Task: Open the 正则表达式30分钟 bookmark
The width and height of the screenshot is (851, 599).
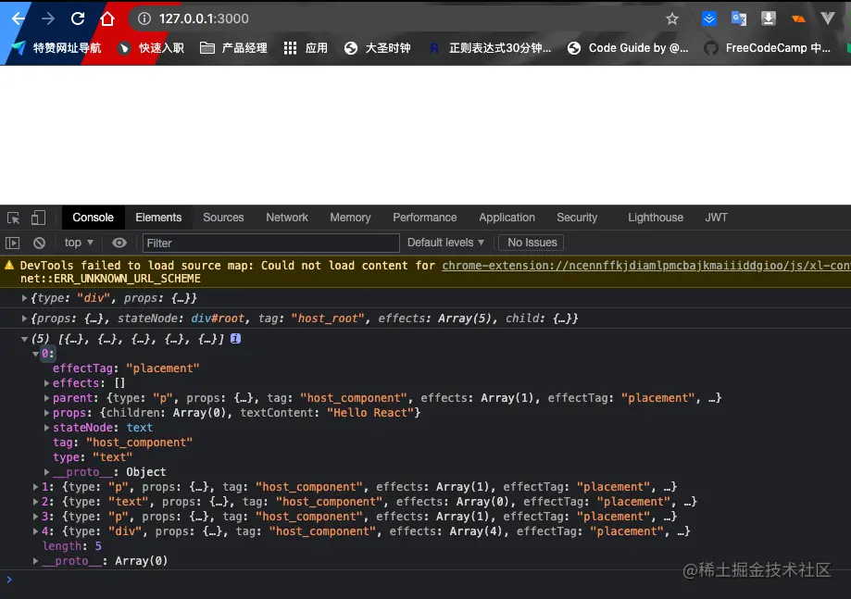Action: 490,48
